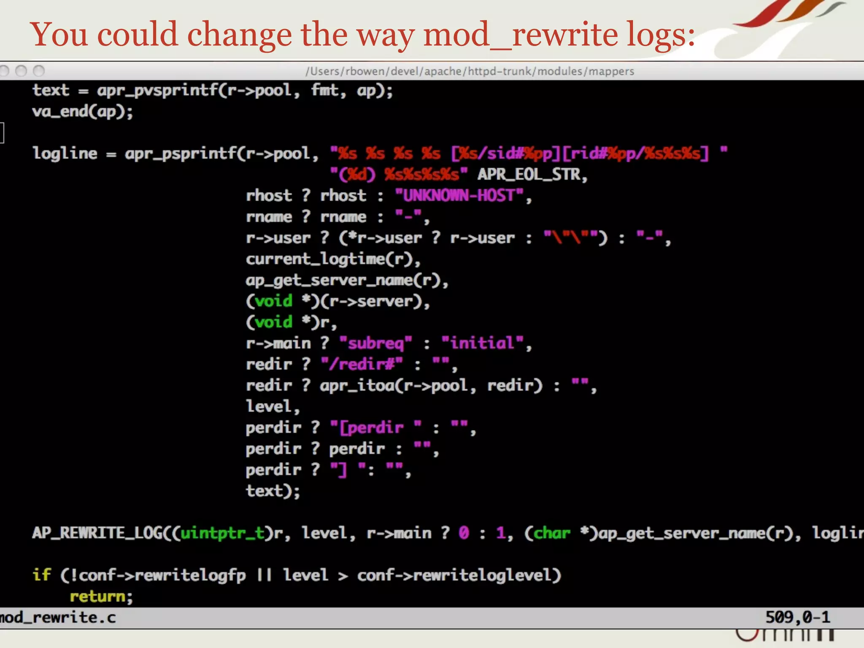
Task: Click the "subreq" string literal
Action: 375,343
